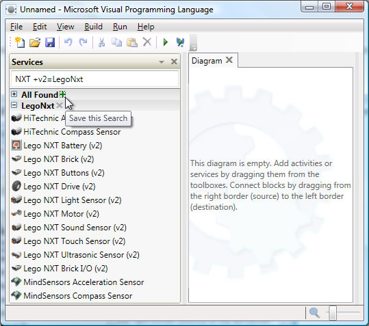Select Lego NXT Touch Sensor (v2) icon
This screenshot has height=326, width=369.
point(16,241)
